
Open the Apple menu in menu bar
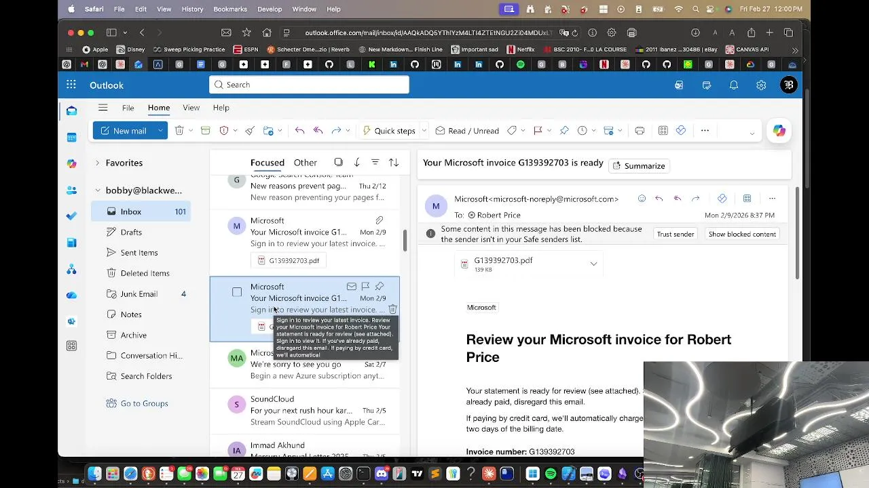[x=71, y=9]
